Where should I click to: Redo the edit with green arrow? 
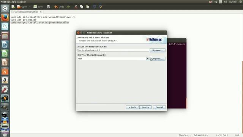coord(68,7)
